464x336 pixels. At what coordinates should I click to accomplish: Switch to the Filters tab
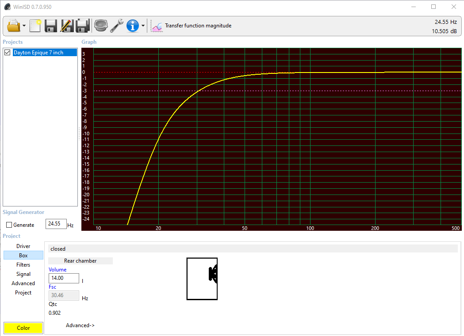(23, 265)
